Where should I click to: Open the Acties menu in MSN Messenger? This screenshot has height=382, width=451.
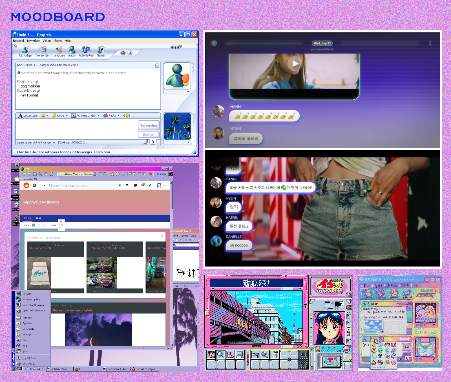tap(47, 41)
